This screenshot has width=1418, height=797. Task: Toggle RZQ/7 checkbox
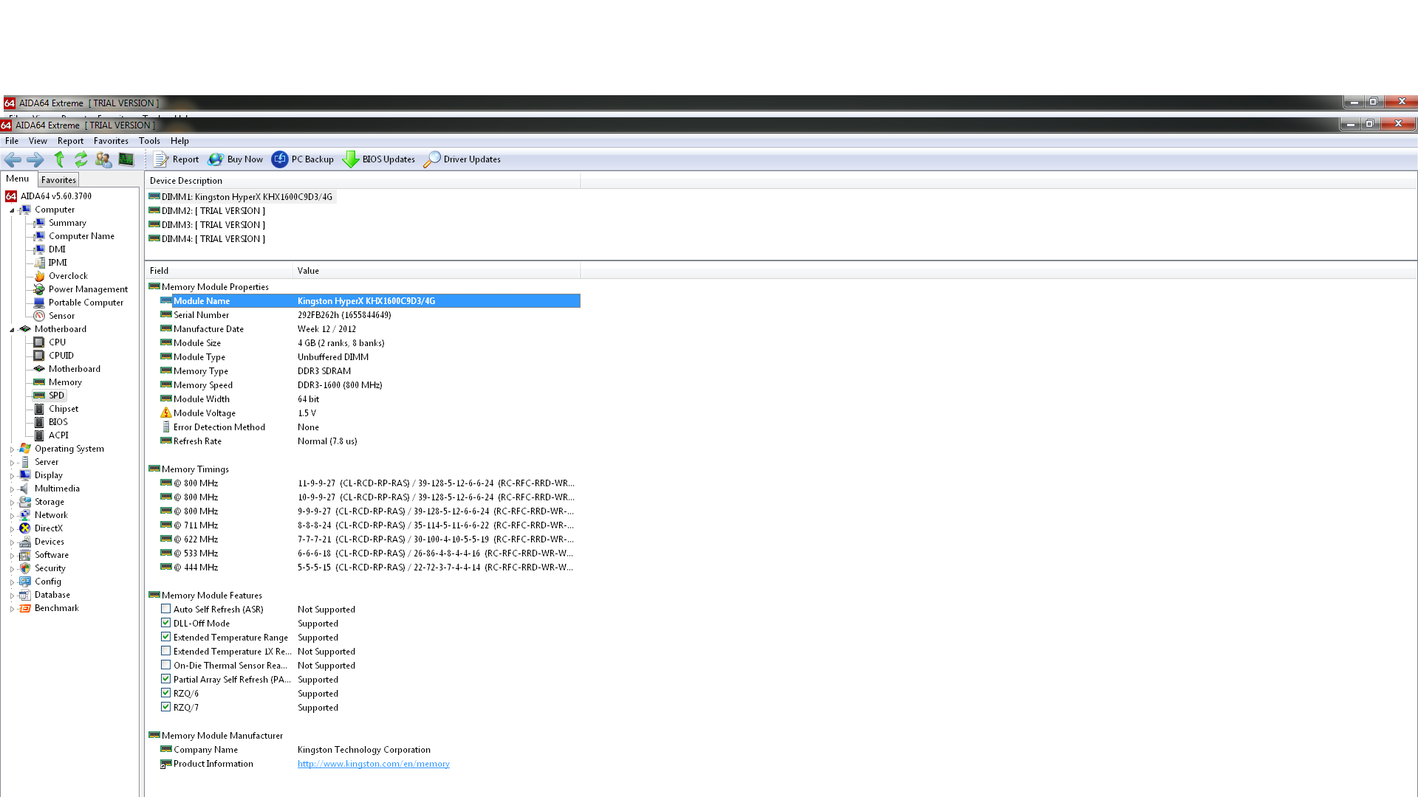tap(165, 707)
